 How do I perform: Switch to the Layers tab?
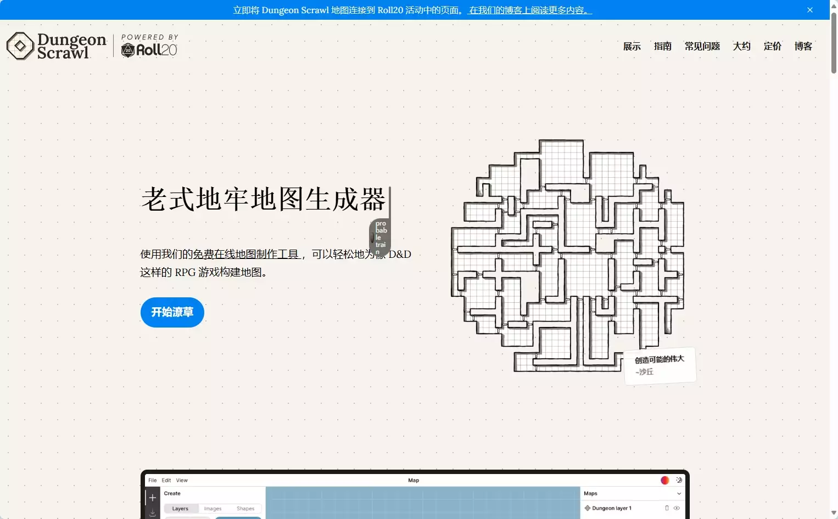click(180, 509)
